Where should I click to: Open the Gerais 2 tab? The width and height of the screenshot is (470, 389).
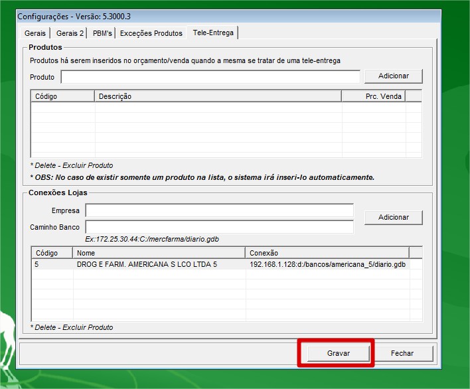coord(70,33)
